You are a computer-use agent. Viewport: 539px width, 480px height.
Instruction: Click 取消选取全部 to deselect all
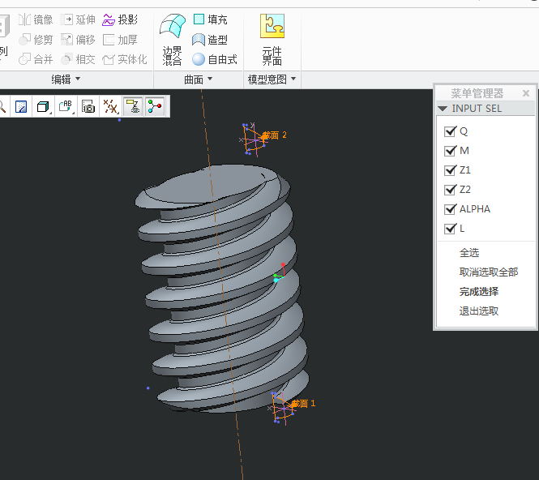tap(489, 272)
